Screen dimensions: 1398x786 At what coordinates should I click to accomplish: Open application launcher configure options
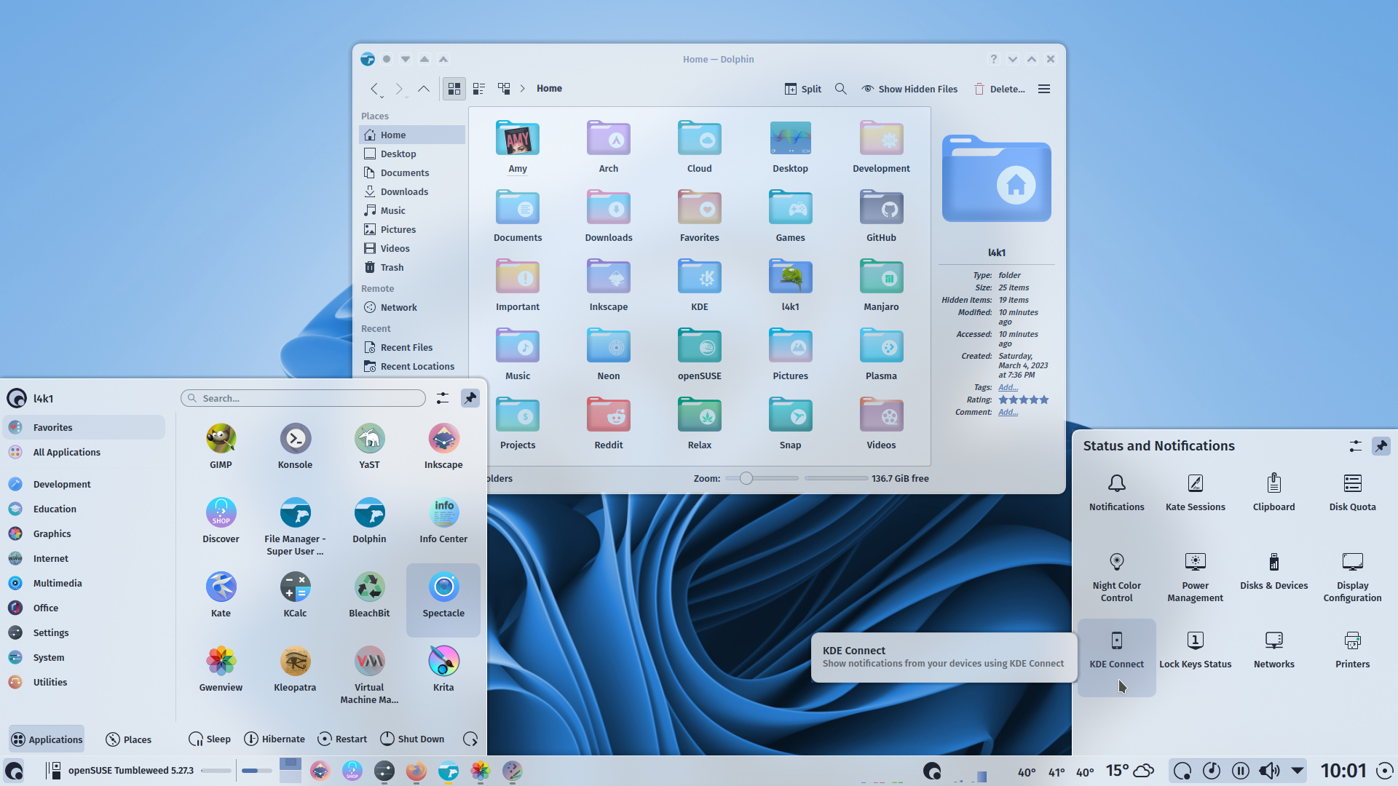(443, 398)
